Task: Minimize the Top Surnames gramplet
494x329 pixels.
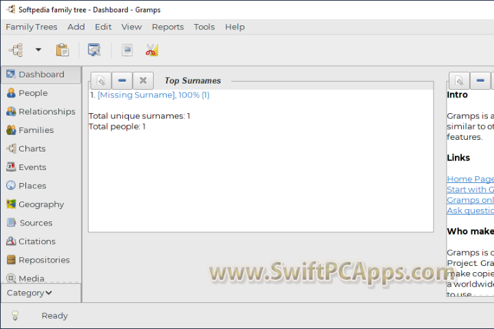Action: tap(122, 81)
